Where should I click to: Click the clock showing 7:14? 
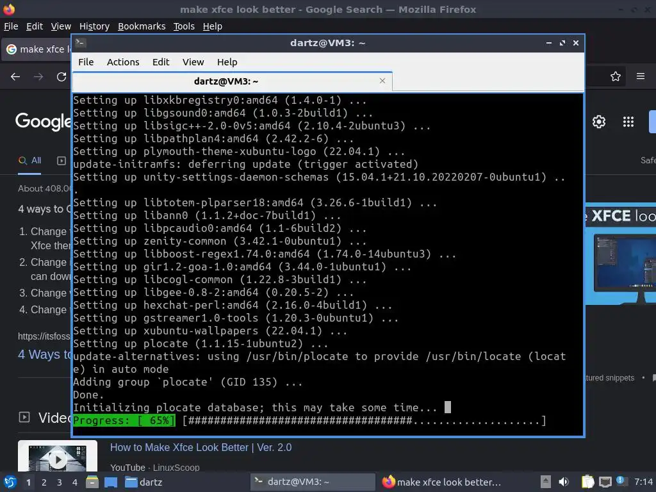pos(643,482)
